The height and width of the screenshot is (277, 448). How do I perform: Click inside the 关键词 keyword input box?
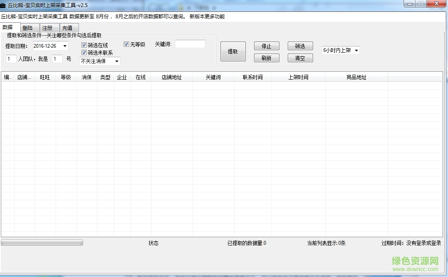(190, 44)
